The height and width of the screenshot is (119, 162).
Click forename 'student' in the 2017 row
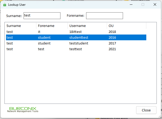coord(44,43)
